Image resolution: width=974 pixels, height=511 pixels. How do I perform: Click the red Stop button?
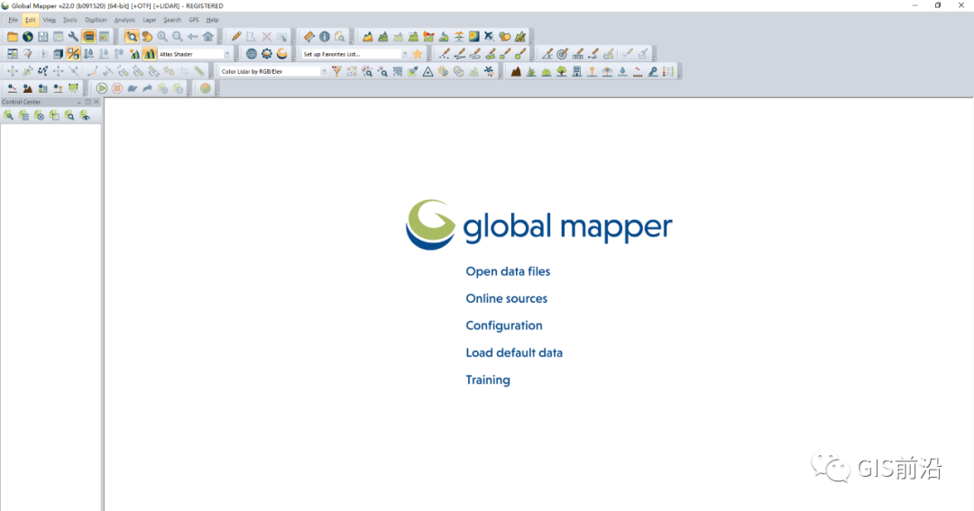pos(116,88)
